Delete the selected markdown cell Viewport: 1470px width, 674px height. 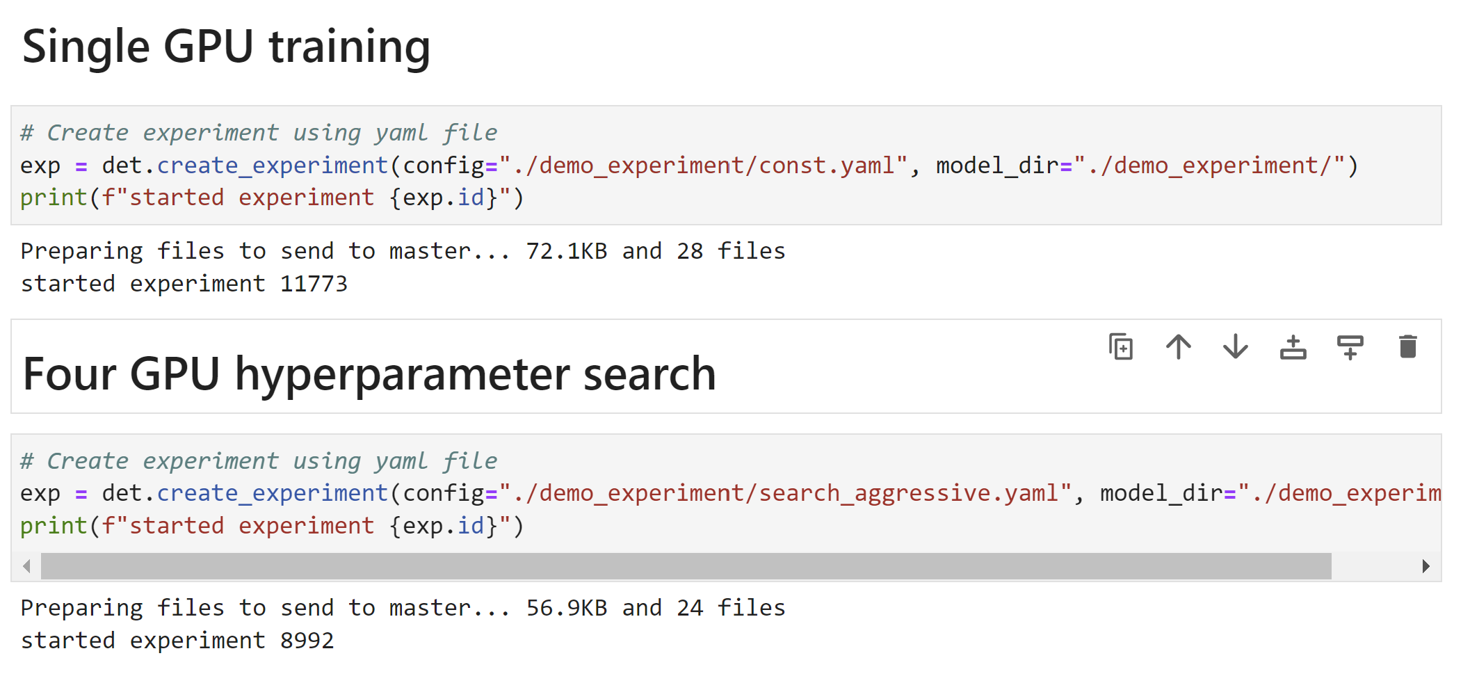click(x=1407, y=346)
